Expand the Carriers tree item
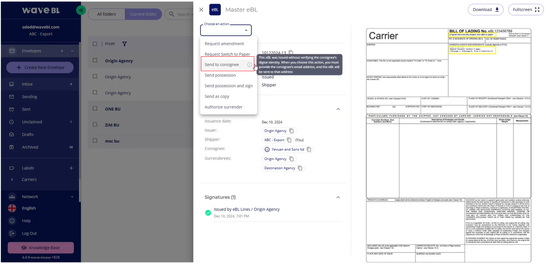 click(12, 179)
